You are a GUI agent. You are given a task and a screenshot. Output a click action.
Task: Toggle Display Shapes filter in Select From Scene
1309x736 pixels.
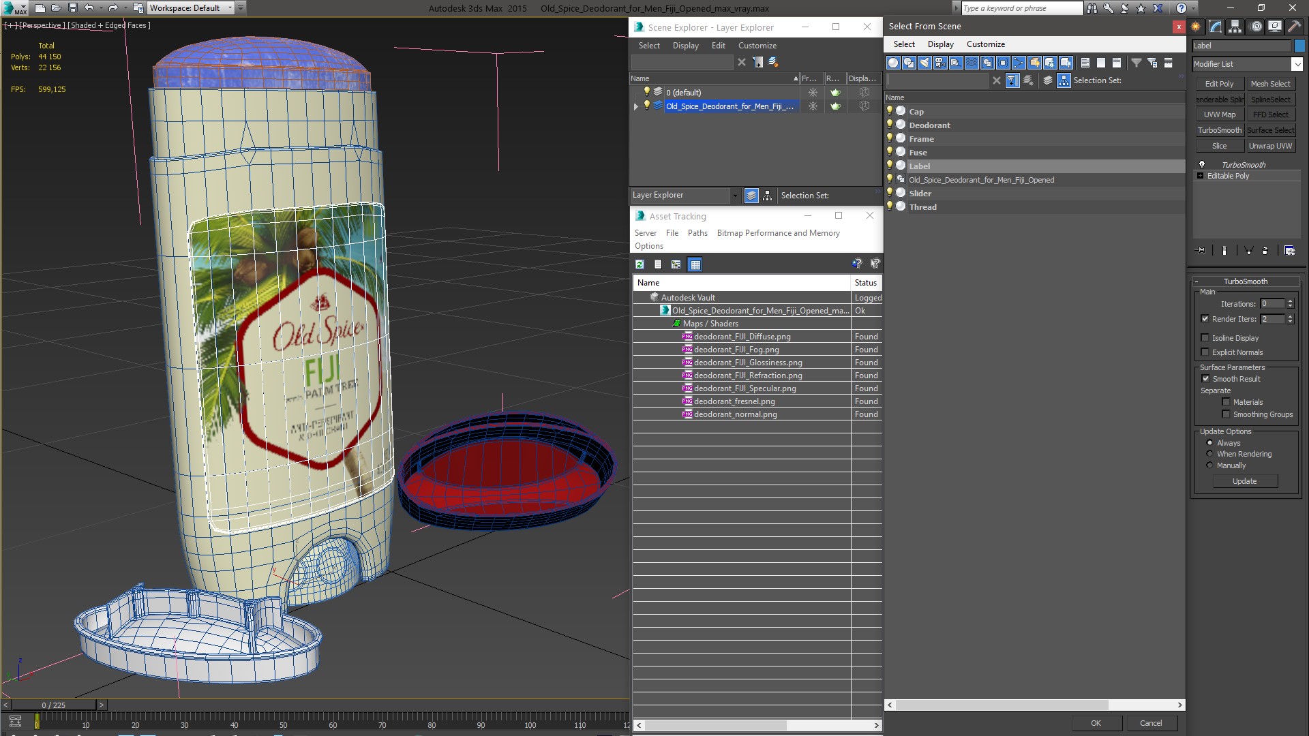pos(909,63)
